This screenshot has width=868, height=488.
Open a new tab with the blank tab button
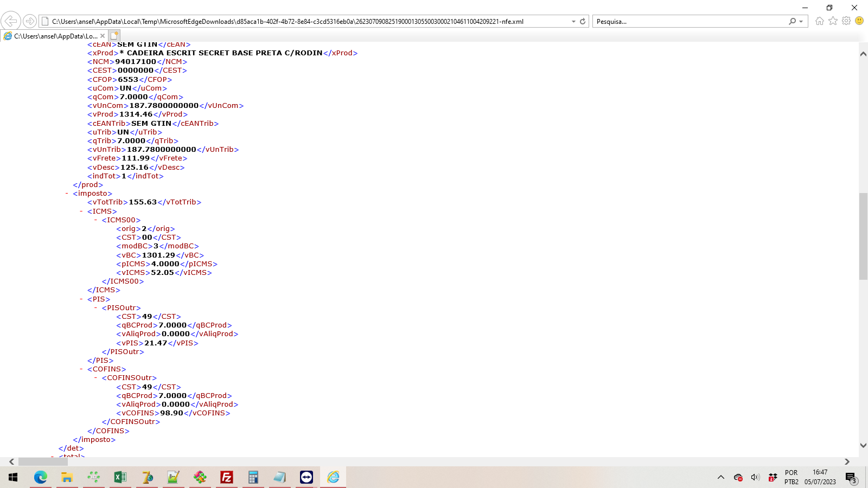[x=114, y=36]
